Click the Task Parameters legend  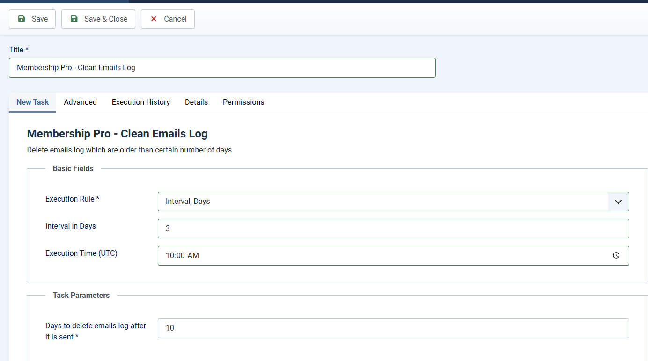coord(81,296)
